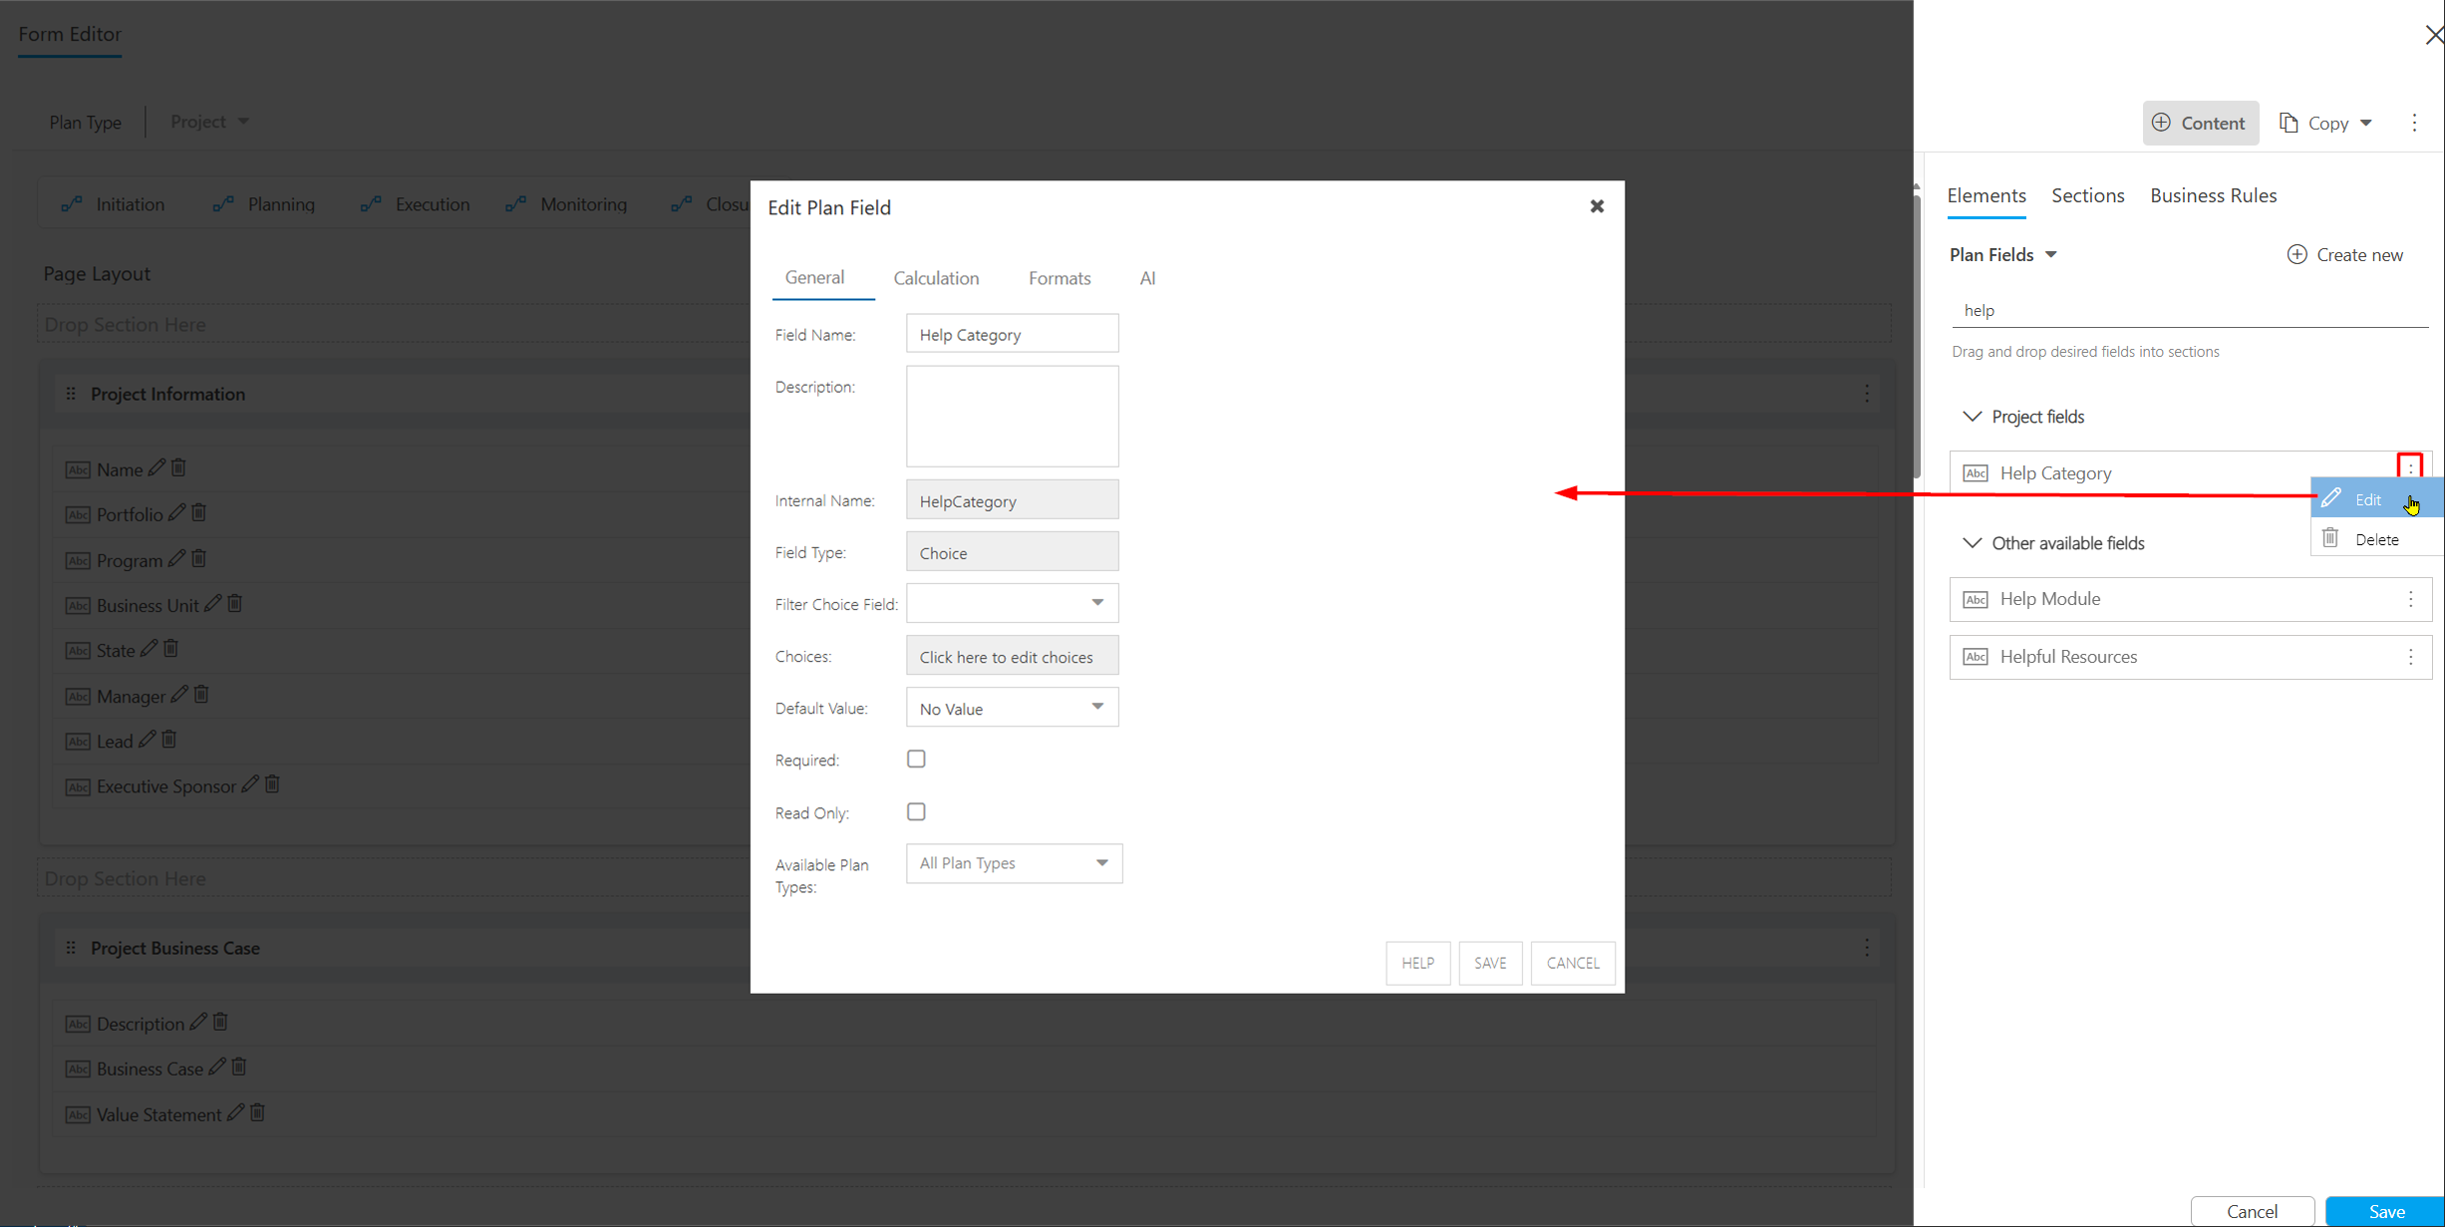
Task: Click the edit pencil next to Portfolio
Action: tap(176, 512)
